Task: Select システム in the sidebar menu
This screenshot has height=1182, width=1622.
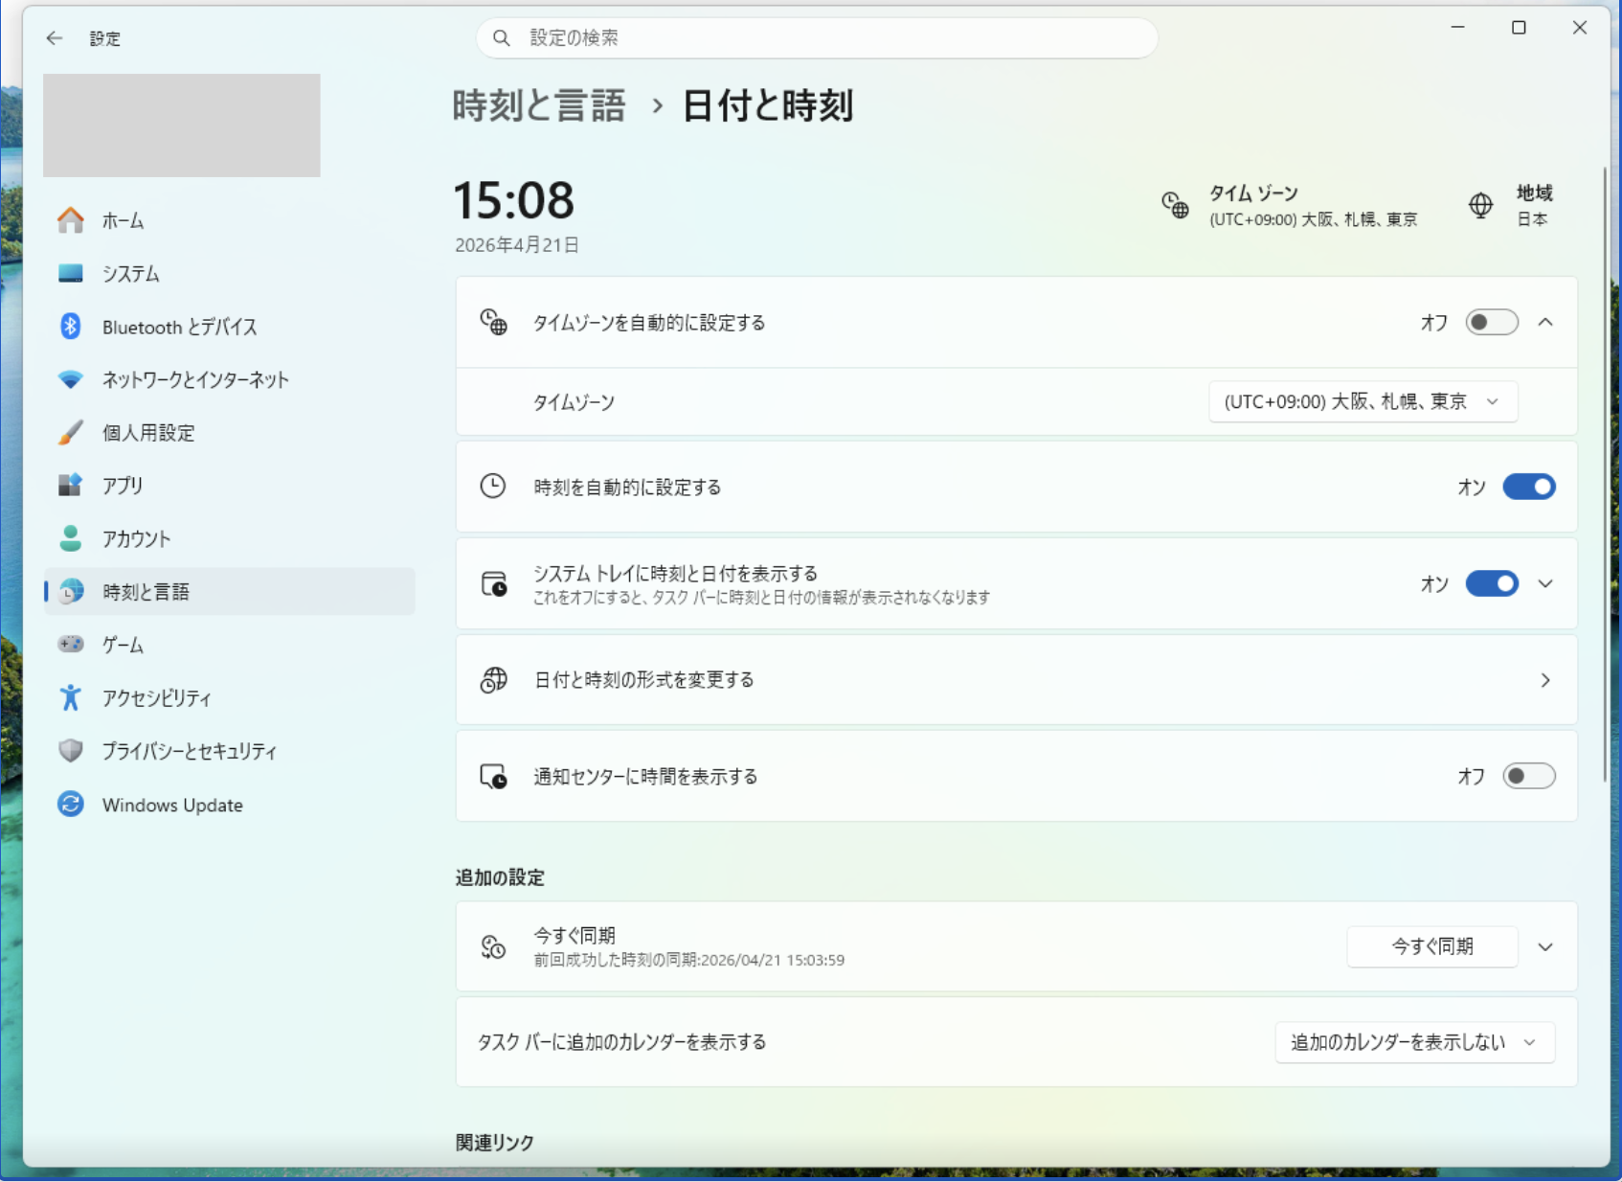Action: pyautogui.click(x=131, y=274)
